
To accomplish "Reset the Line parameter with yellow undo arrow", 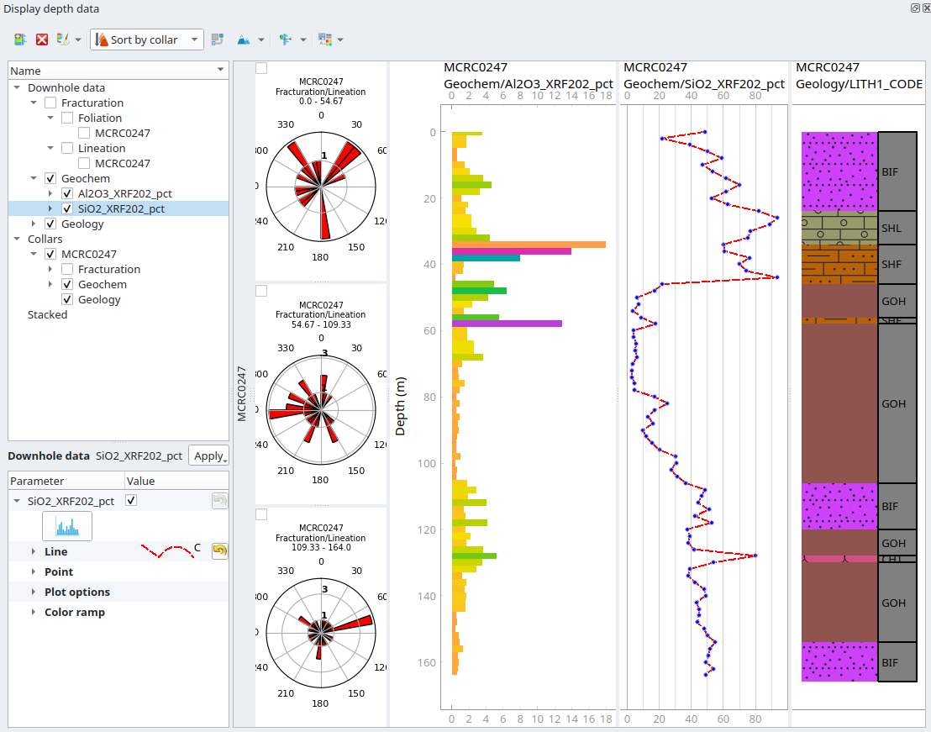I will pyautogui.click(x=219, y=550).
